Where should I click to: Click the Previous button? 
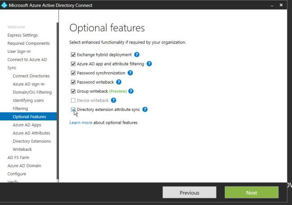pyautogui.click(x=190, y=192)
